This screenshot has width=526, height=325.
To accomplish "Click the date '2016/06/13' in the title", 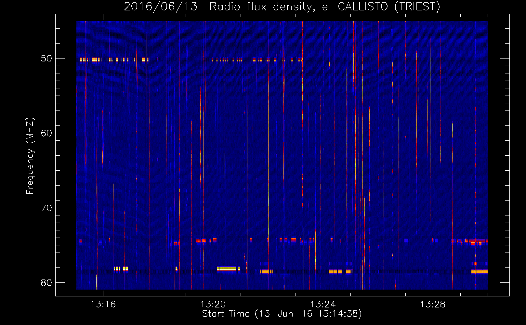I will click(161, 6).
